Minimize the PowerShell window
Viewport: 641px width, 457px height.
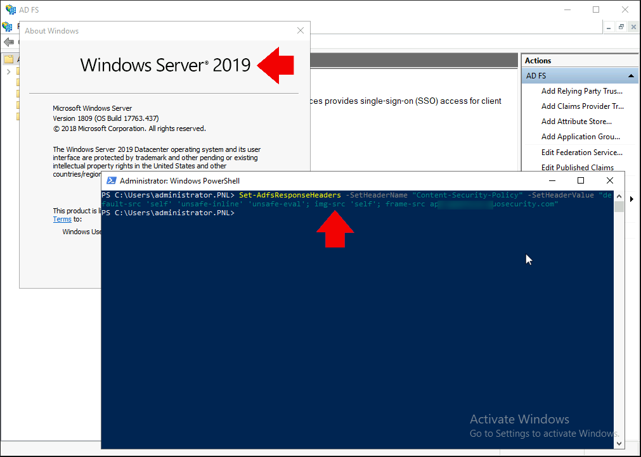click(x=552, y=180)
